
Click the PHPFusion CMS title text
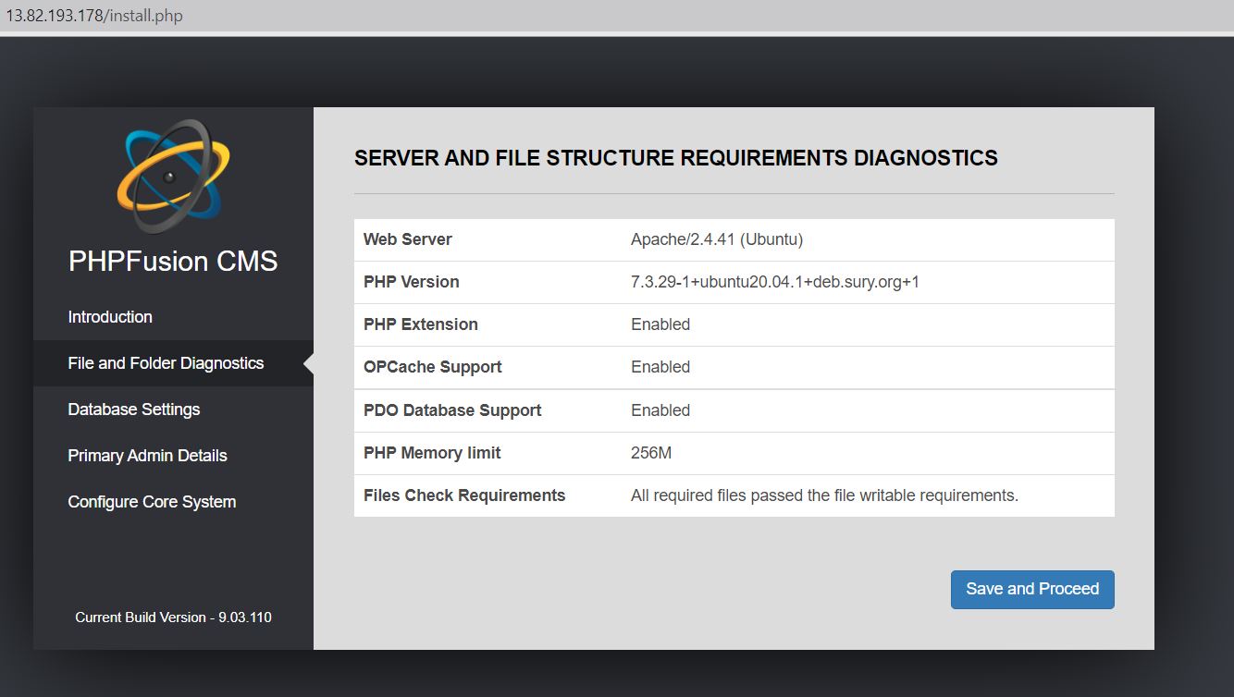pos(173,262)
